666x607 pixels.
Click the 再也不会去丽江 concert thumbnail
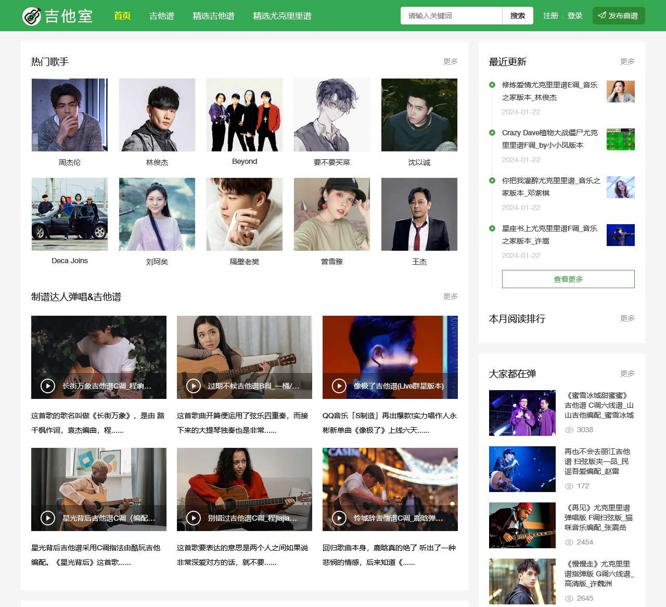tap(522, 469)
